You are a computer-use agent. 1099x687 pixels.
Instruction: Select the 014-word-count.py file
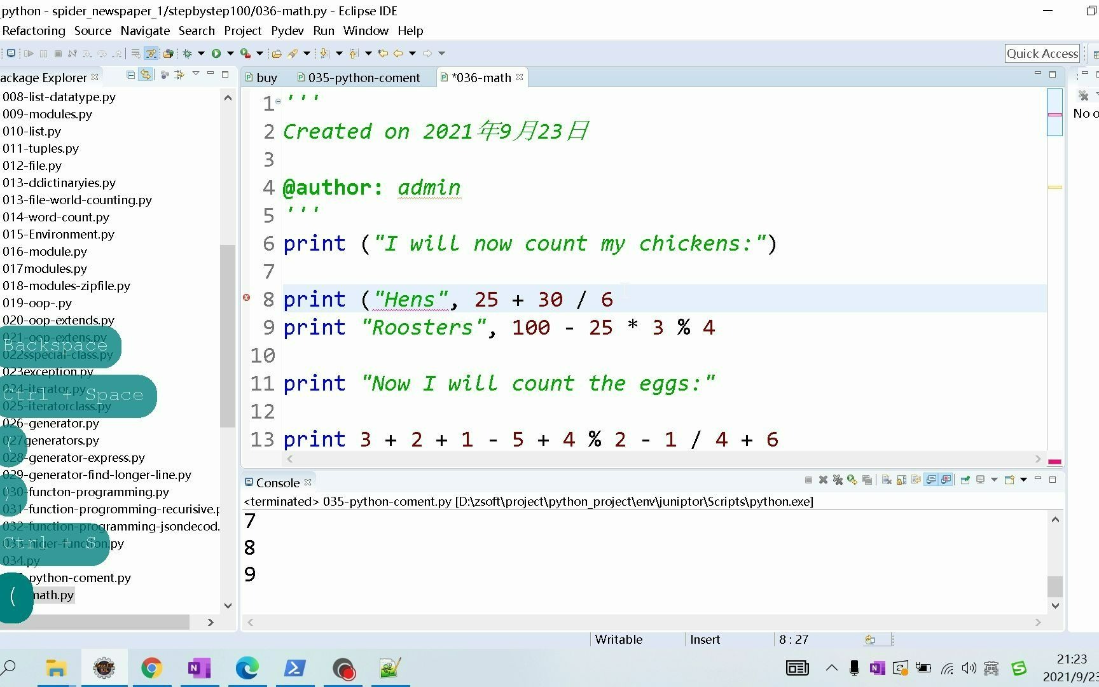(55, 217)
